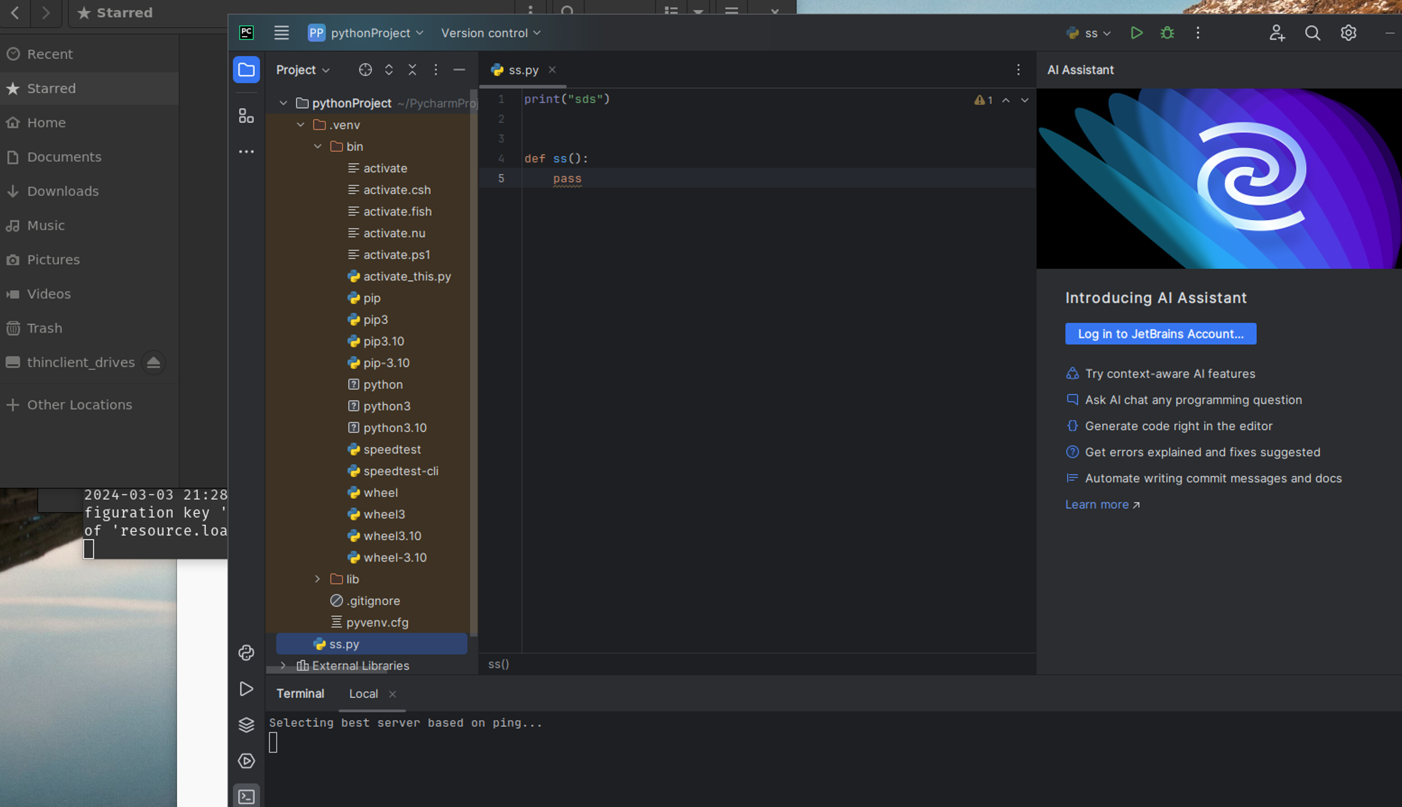Click Log in to JetBrains Account button
The width and height of the screenshot is (1402, 807).
pos(1160,334)
